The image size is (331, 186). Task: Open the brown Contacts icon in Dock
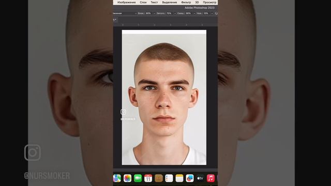[159, 178]
